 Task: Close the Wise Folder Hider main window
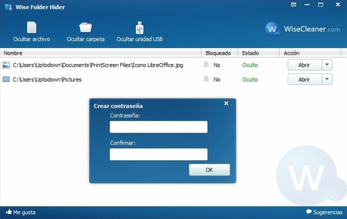pyautogui.click(x=338, y=4)
